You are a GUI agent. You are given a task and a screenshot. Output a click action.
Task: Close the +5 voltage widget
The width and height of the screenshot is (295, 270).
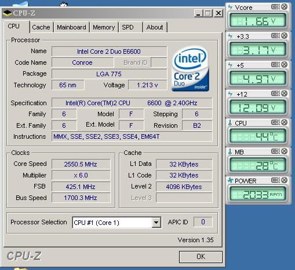pos(284,65)
